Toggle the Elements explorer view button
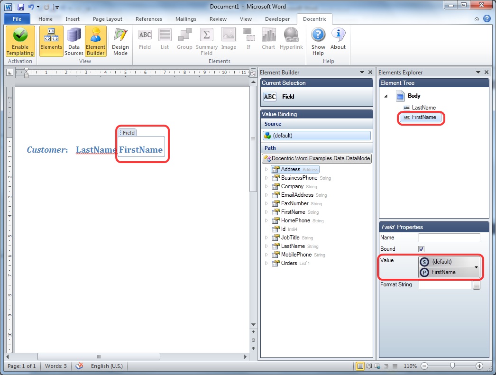 (51, 41)
